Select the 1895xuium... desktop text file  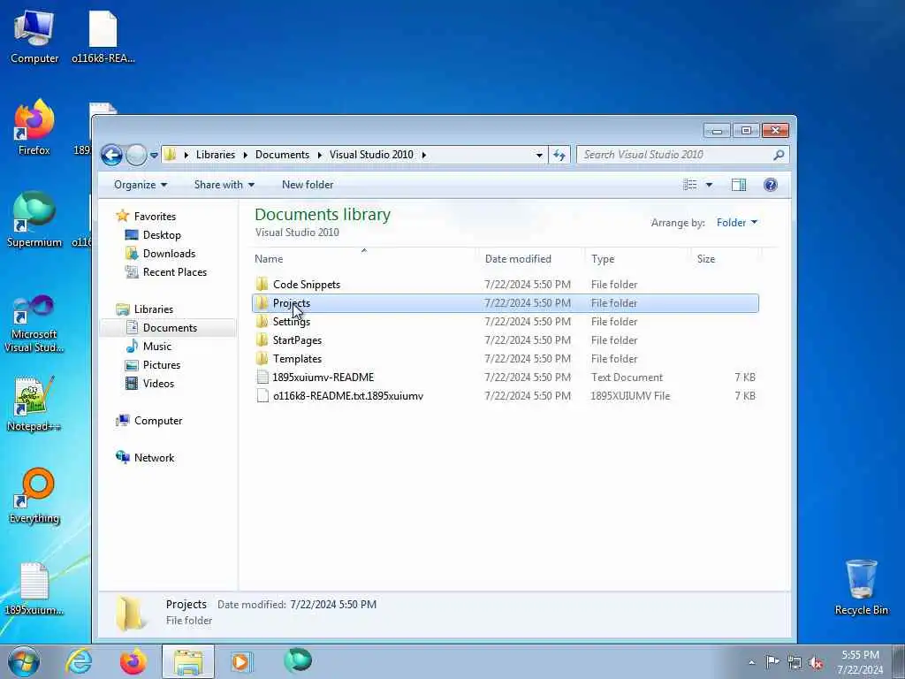click(x=34, y=589)
